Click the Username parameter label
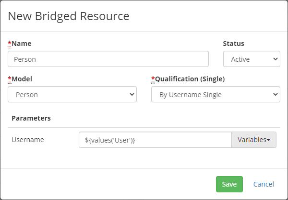The height and width of the screenshot is (200, 288). pyautogui.click(x=28, y=140)
